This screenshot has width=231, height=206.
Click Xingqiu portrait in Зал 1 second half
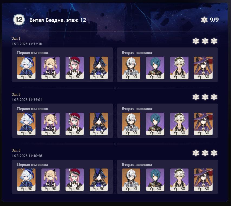[155, 68]
